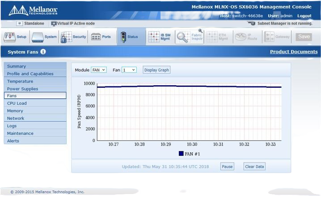Open the Fan number dropdown
Viewport: 321px width, 198px height.
129,70
